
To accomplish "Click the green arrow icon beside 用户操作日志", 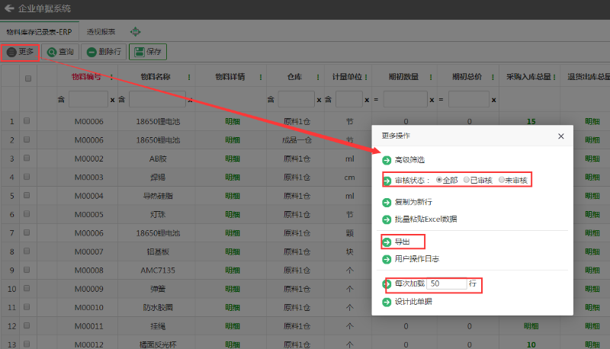I will 387,259.
